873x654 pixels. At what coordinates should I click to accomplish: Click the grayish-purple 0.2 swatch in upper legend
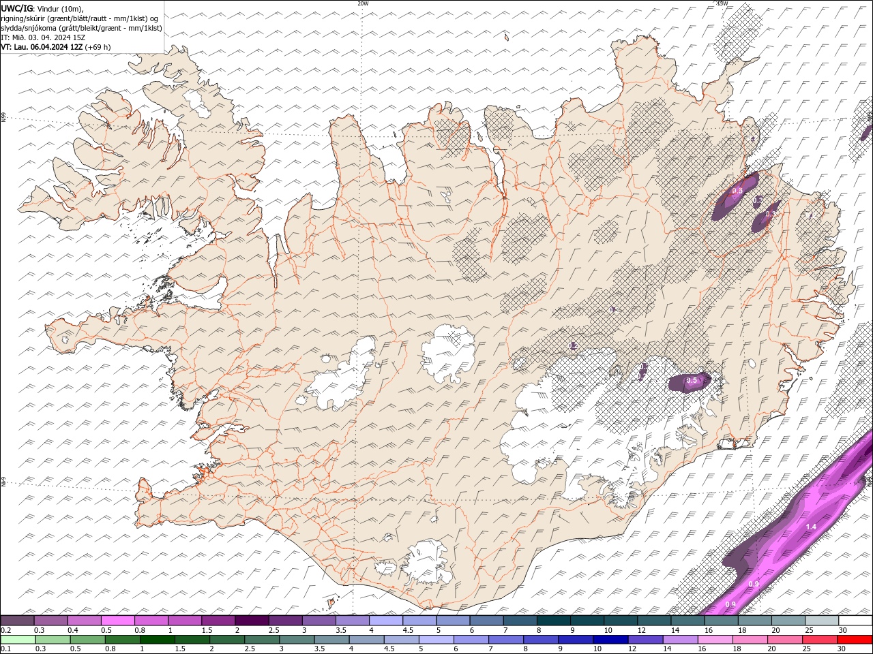tap(18, 621)
